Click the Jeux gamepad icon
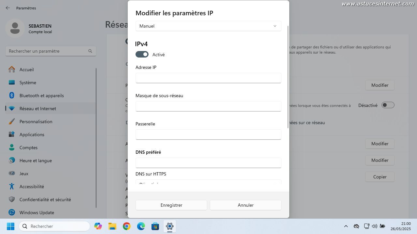This screenshot has width=417, height=234. [x=12, y=174]
